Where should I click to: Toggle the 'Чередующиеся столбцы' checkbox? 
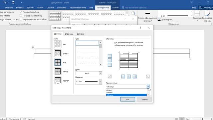click(x=21, y=19)
